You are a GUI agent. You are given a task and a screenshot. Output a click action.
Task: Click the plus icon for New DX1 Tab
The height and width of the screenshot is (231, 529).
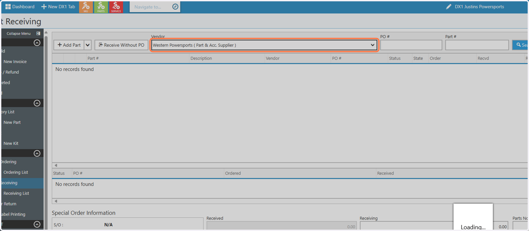[44, 7]
